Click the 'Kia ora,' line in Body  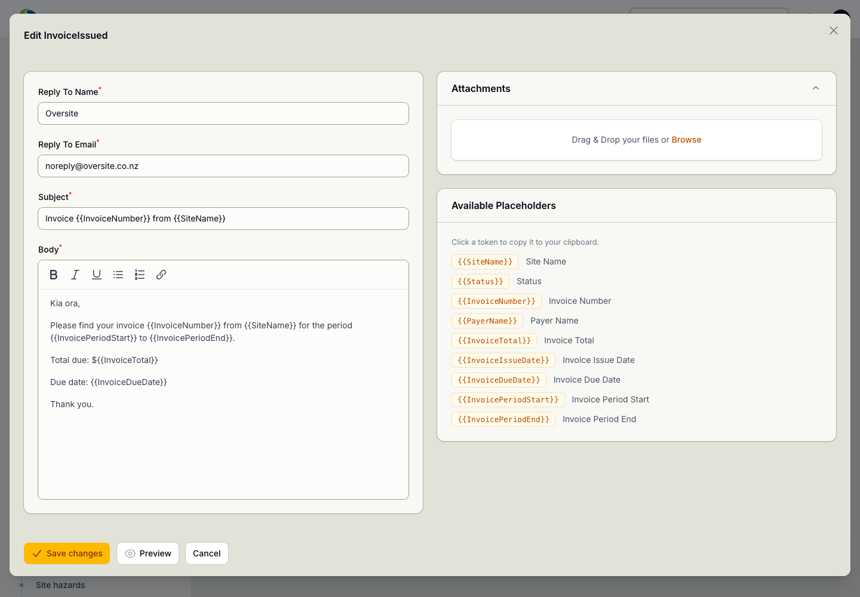pos(65,303)
